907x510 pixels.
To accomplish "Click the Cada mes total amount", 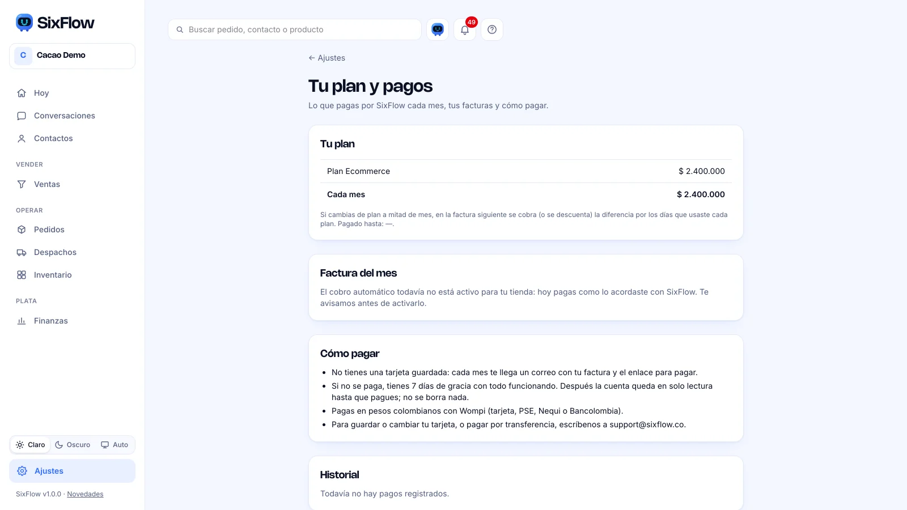I will coord(701,194).
